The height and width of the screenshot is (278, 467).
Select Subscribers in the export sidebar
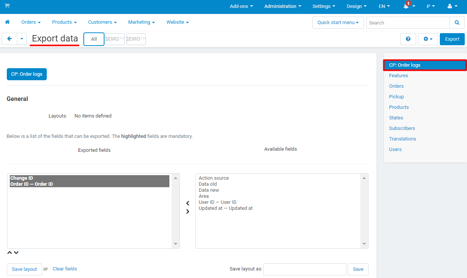pyautogui.click(x=402, y=128)
